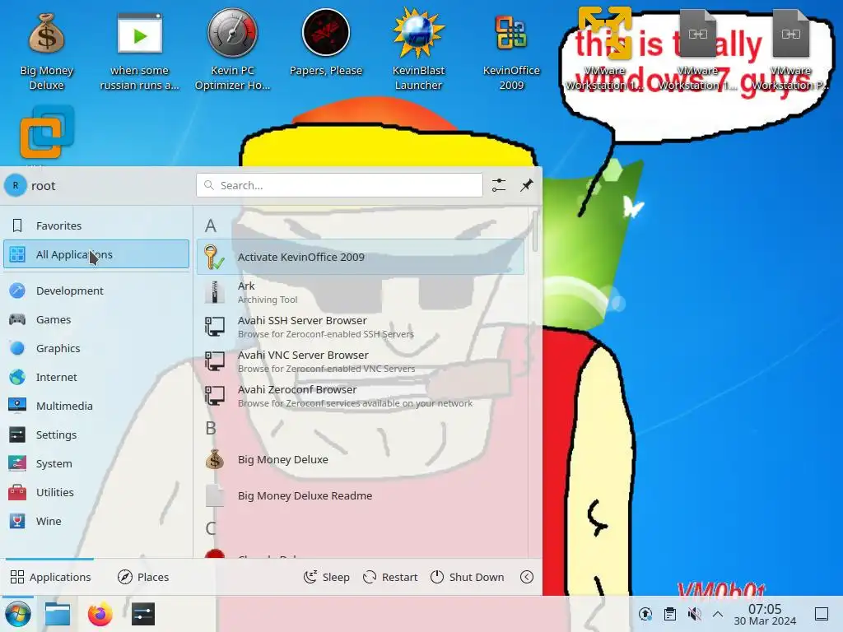Open VMware Workstation P... desktop icon

tap(790, 51)
